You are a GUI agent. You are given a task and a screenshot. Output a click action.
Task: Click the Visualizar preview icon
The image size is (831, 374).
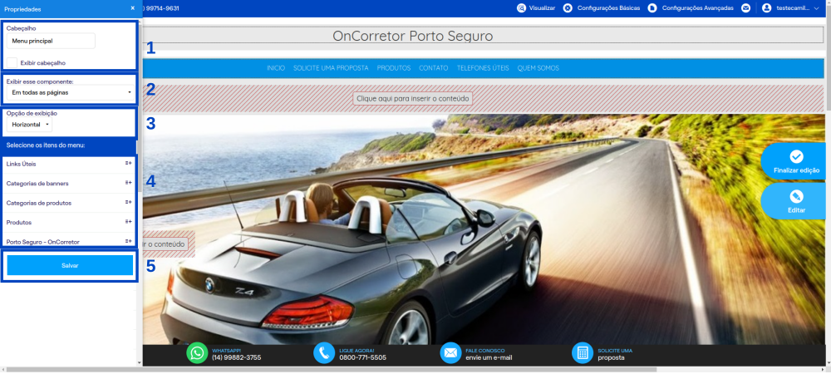[522, 8]
